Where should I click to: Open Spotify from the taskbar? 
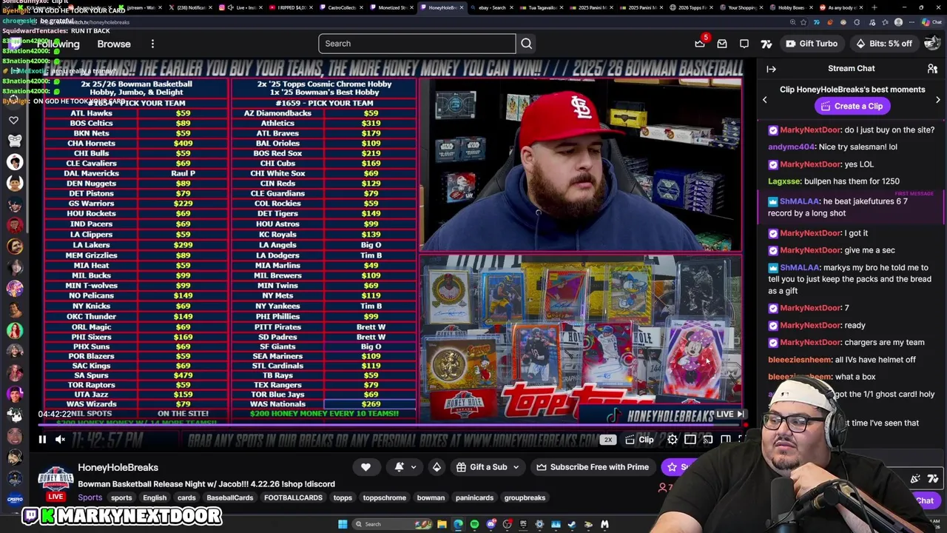coord(474,524)
